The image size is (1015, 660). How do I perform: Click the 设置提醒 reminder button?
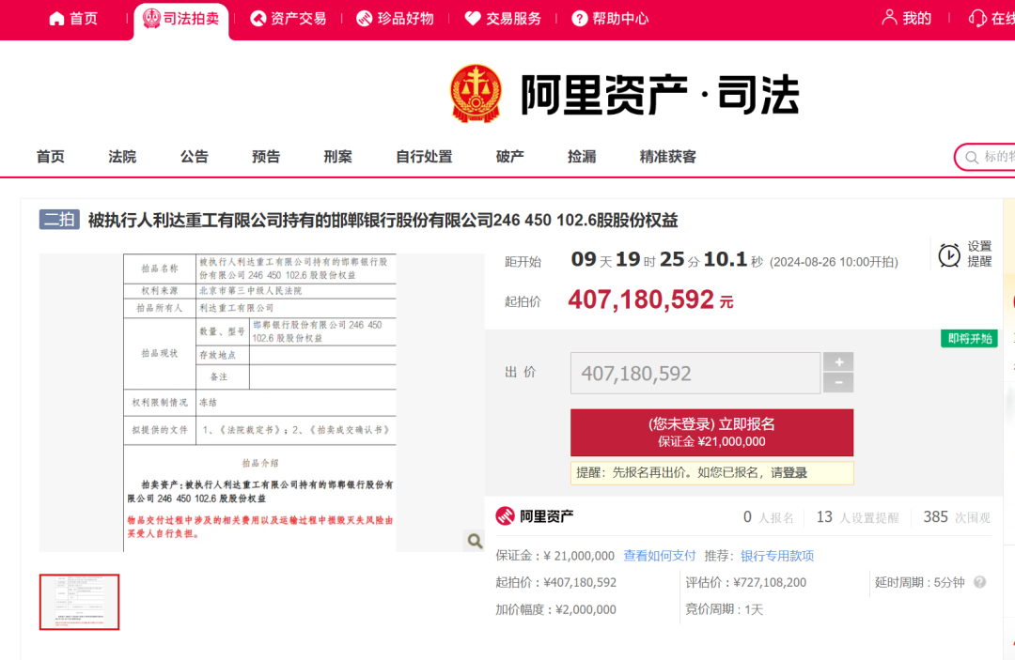coord(965,254)
